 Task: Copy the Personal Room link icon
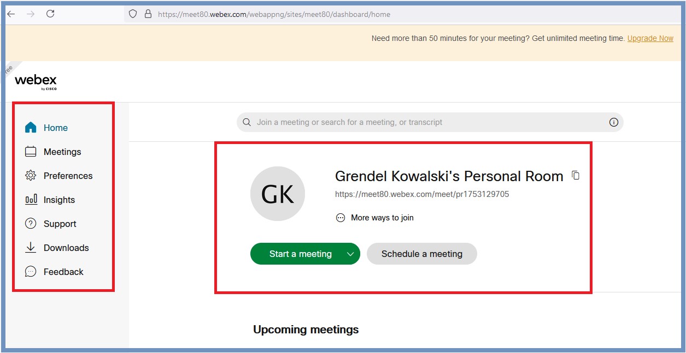(576, 175)
